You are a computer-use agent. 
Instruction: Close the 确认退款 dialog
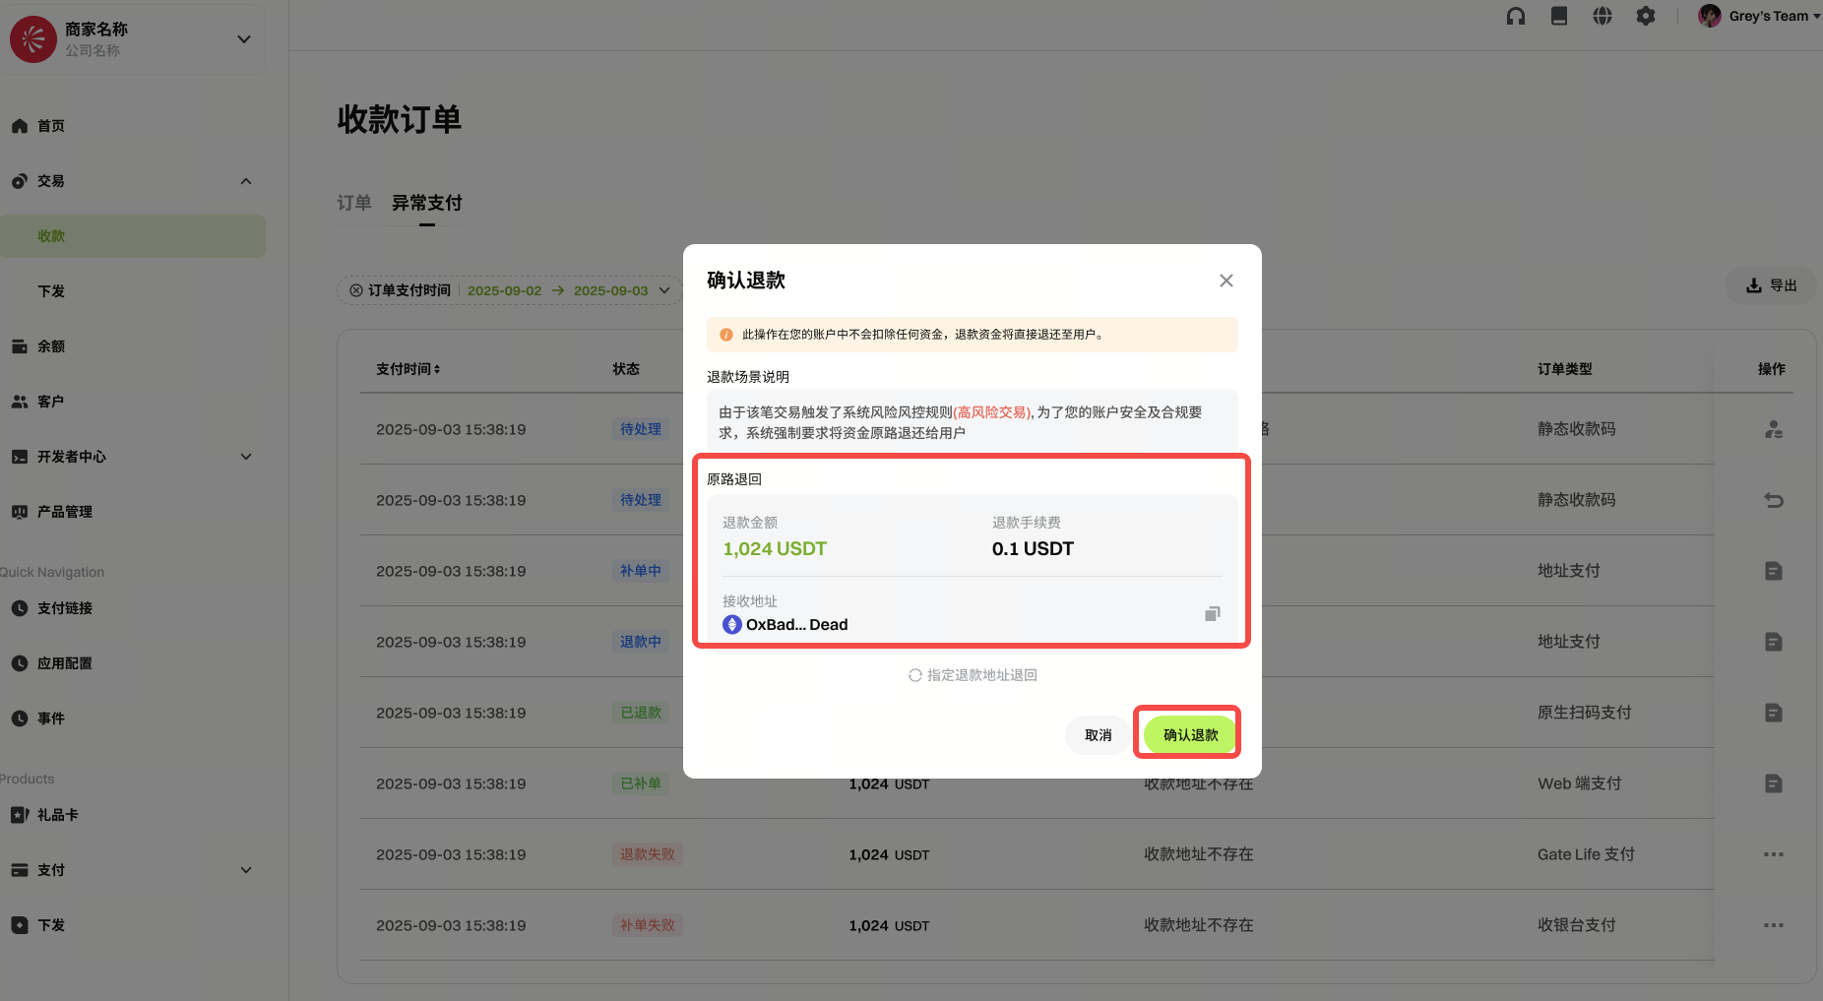click(x=1226, y=281)
